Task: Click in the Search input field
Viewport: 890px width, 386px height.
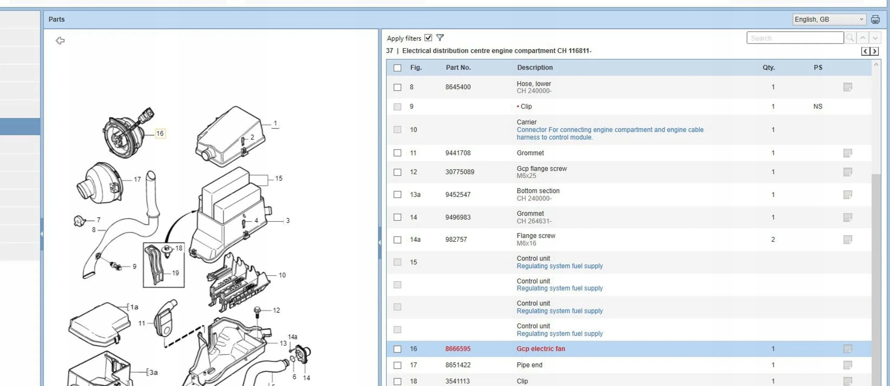Action: point(795,38)
